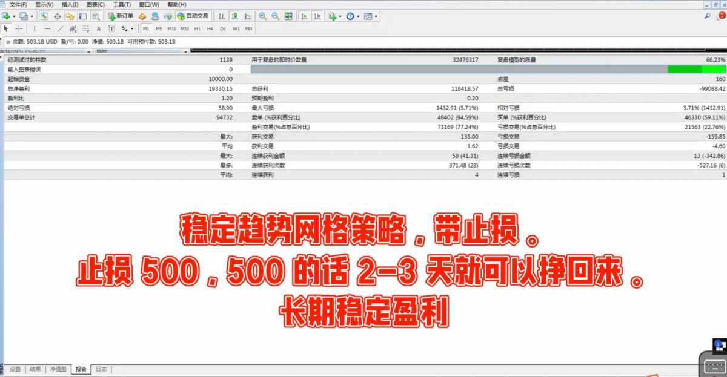Viewport: 727px width, 377px height.
Task: Tile chart windows icon
Action: pyautogui.click(x=288, y=16)
